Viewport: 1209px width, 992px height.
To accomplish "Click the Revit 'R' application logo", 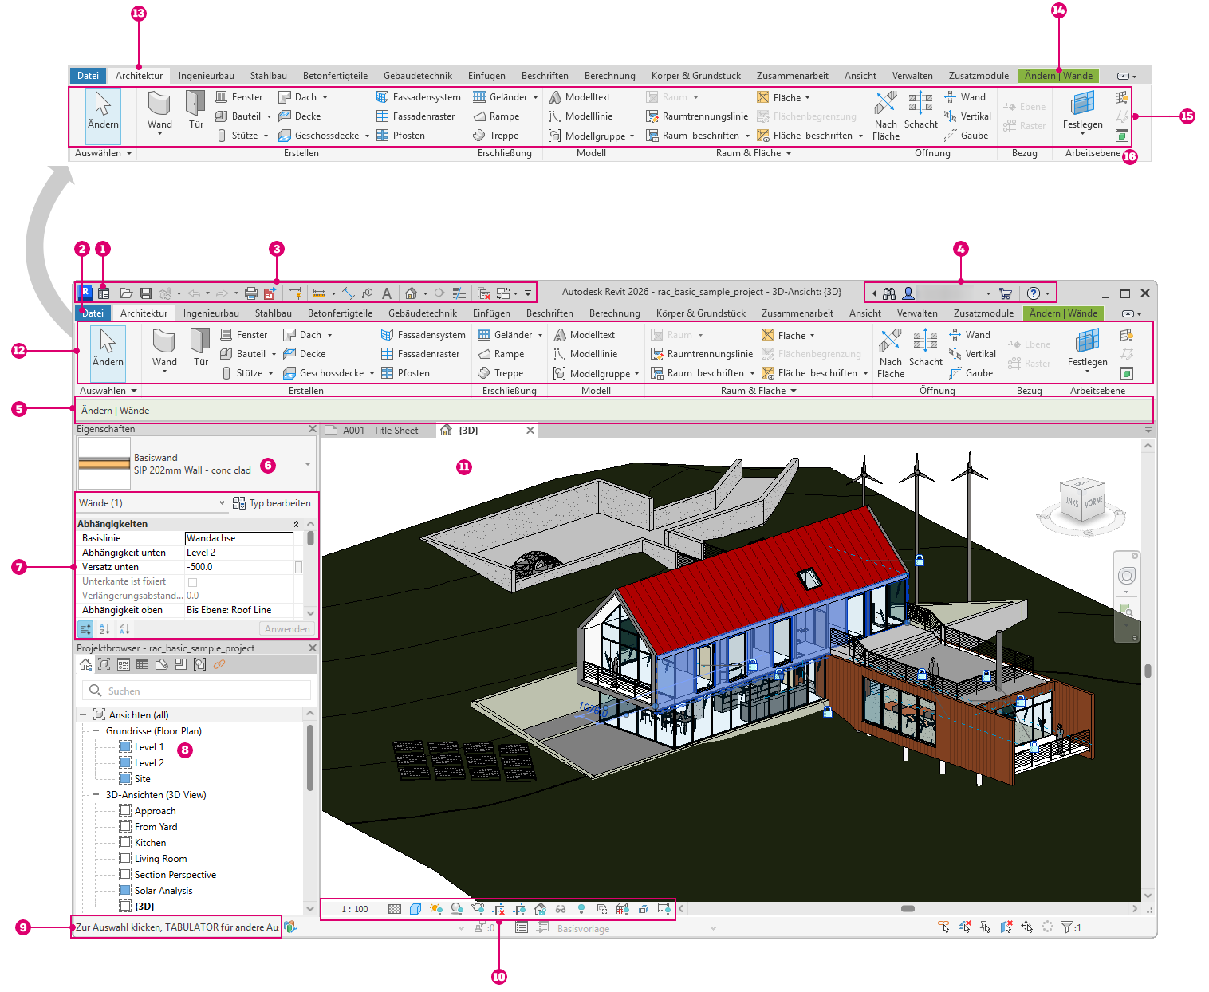I will (x=85, y=293).
